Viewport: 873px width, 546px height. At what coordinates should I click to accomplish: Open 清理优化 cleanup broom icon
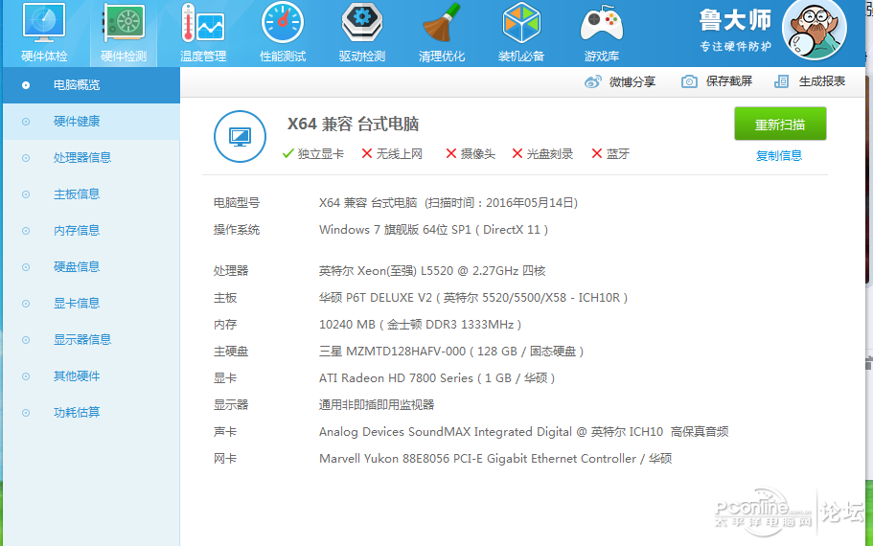[442, 23]
